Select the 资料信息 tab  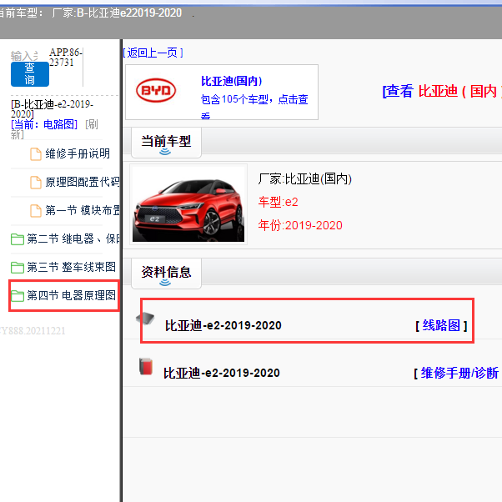(166, 274)
